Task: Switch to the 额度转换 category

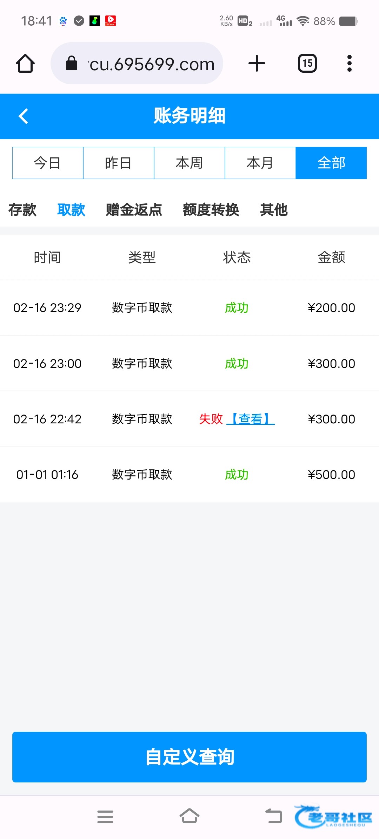Action: click(211, 210)
